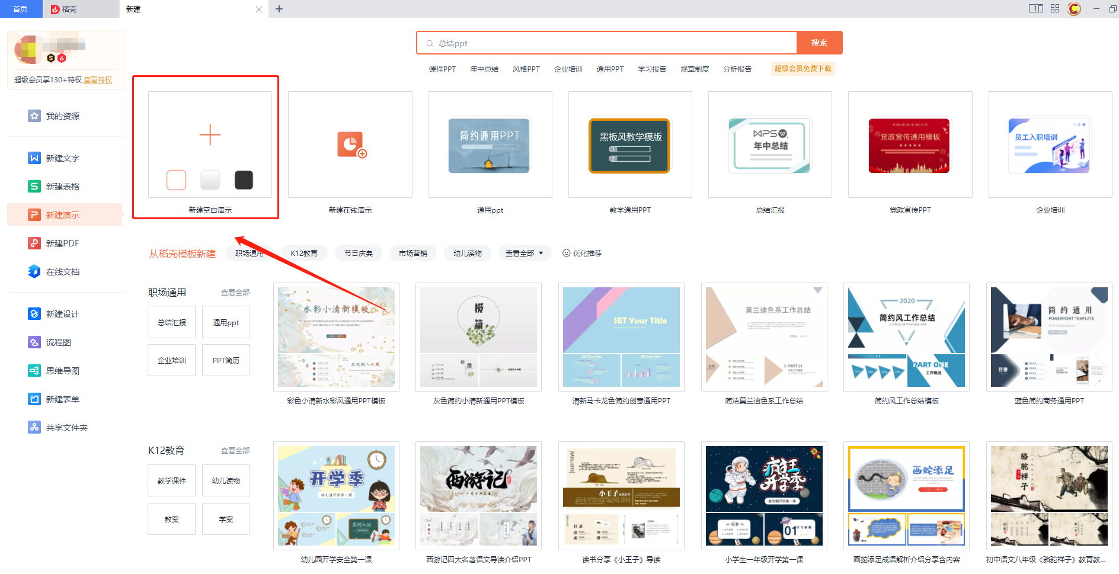Click the window layout icon in title bar
The image size is (1119, 574).
coord(1036,8)
